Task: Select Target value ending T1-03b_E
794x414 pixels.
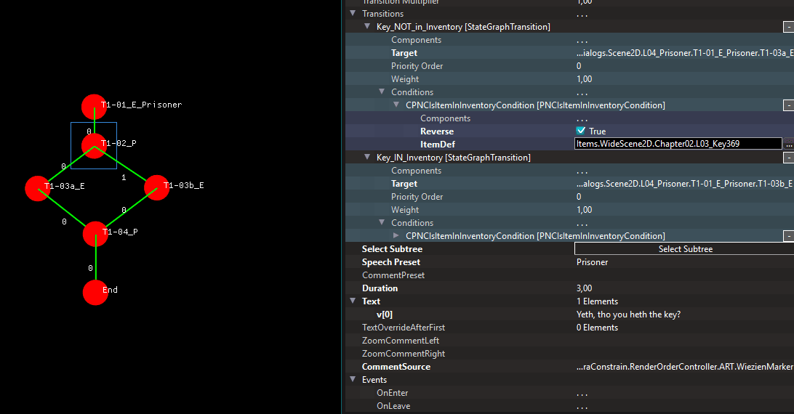Action: 685,184
